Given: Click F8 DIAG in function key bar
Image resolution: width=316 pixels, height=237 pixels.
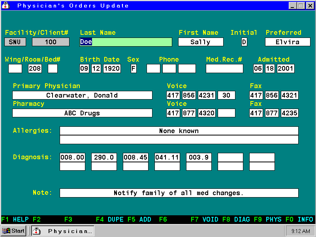Looking at the screenshot, I should click(x=236, y=219).
